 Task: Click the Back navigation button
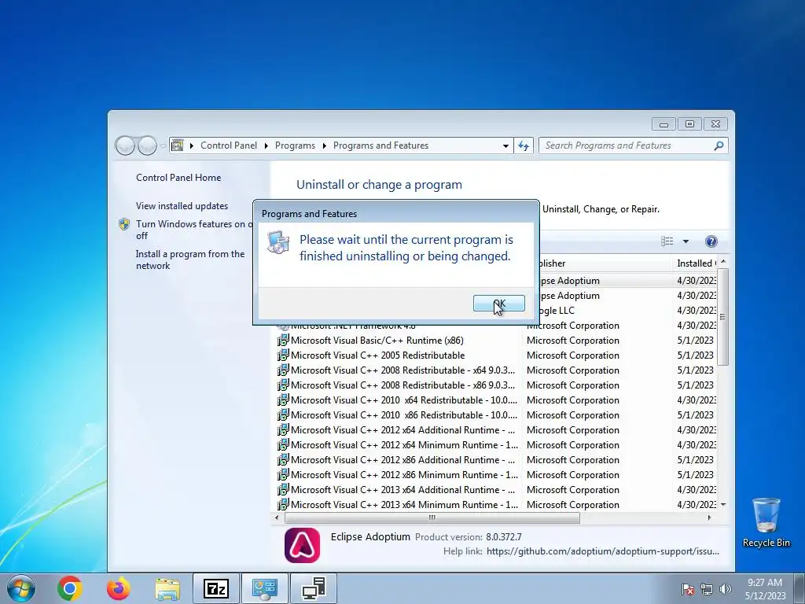click(x=125, y=145)
